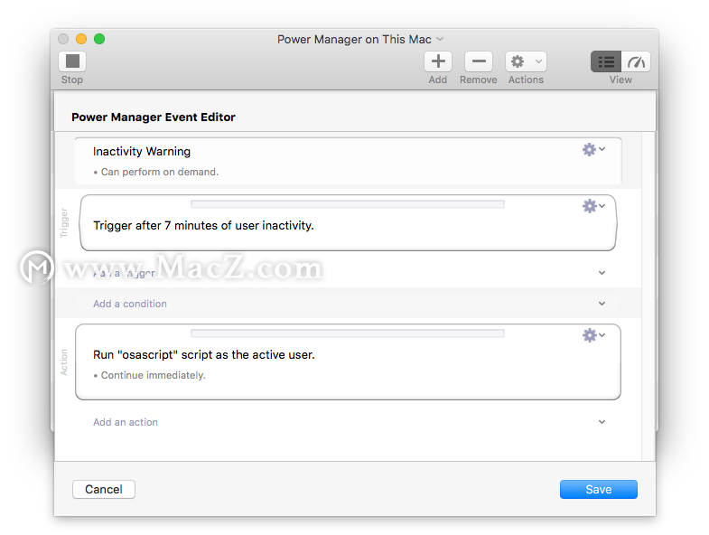The width and height of the screenshot is (709, 535).
Task: Expand the Add a condition dropdown chevron
Action: click(602, 304)
